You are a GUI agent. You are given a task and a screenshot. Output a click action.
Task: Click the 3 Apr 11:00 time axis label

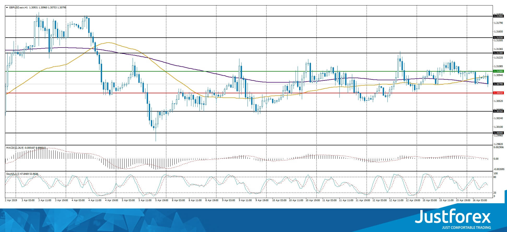(45, 200)
